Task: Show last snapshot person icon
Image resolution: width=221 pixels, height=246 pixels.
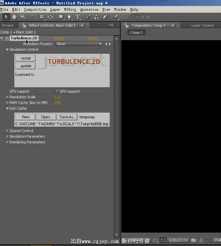Action: pyautogui.click(x=201, y=240)
